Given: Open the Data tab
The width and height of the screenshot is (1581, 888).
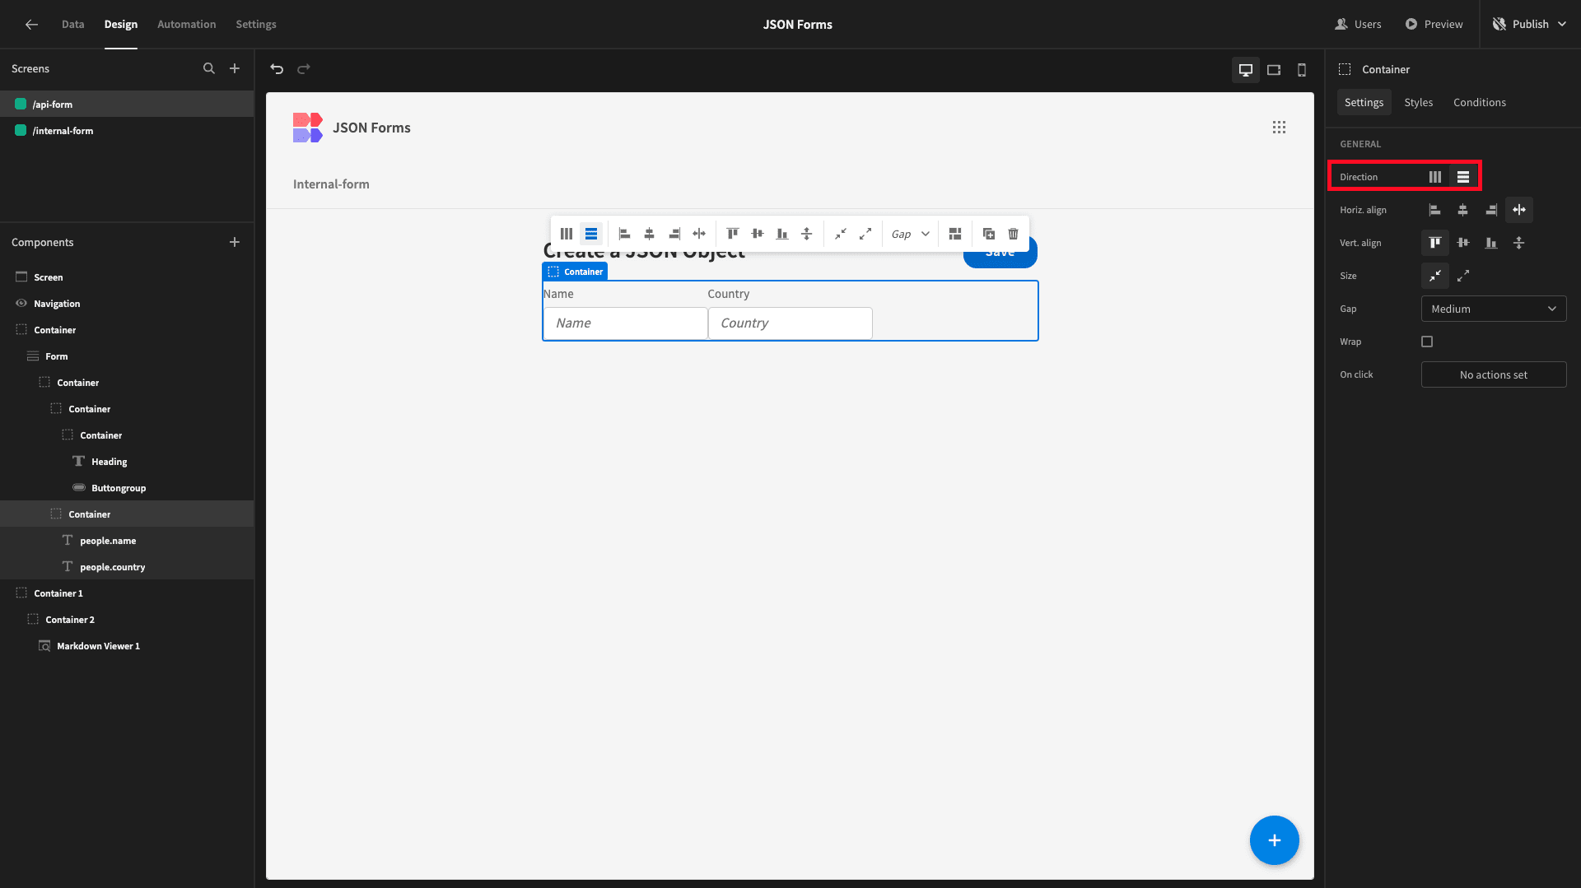Looking at the screenshot, I should [x=72, y=24].
